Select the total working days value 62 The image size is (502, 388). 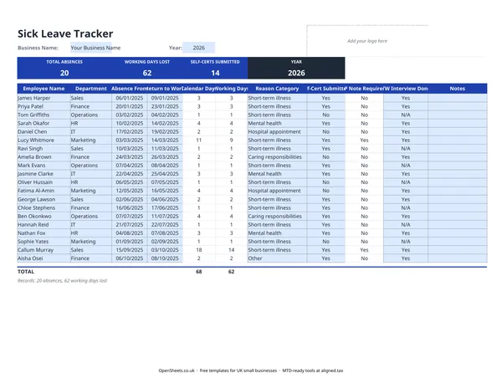[x=231, y=272]
